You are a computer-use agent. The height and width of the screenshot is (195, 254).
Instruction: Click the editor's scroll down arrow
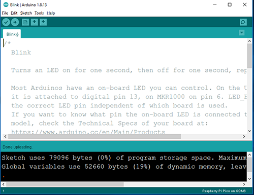[x=249, y=131]
